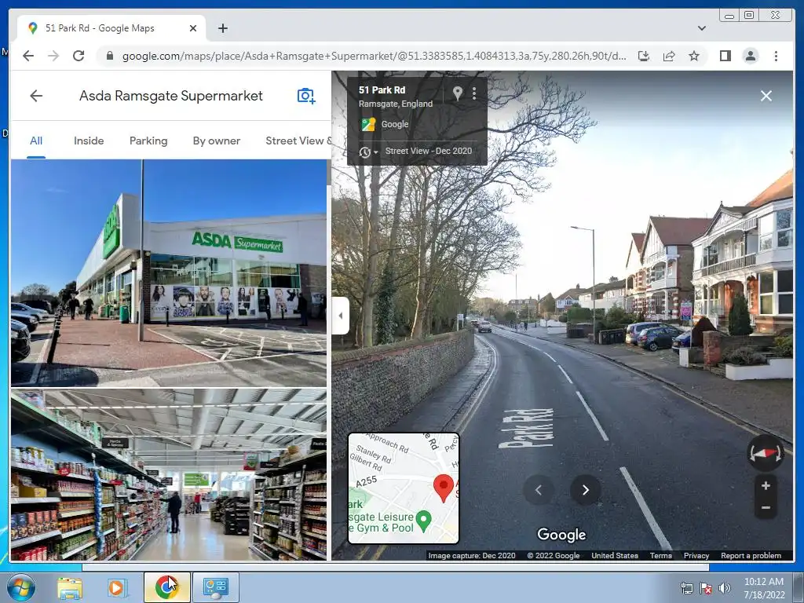
Task: Click the address bar URL
Action: click(x=374, y=56)
